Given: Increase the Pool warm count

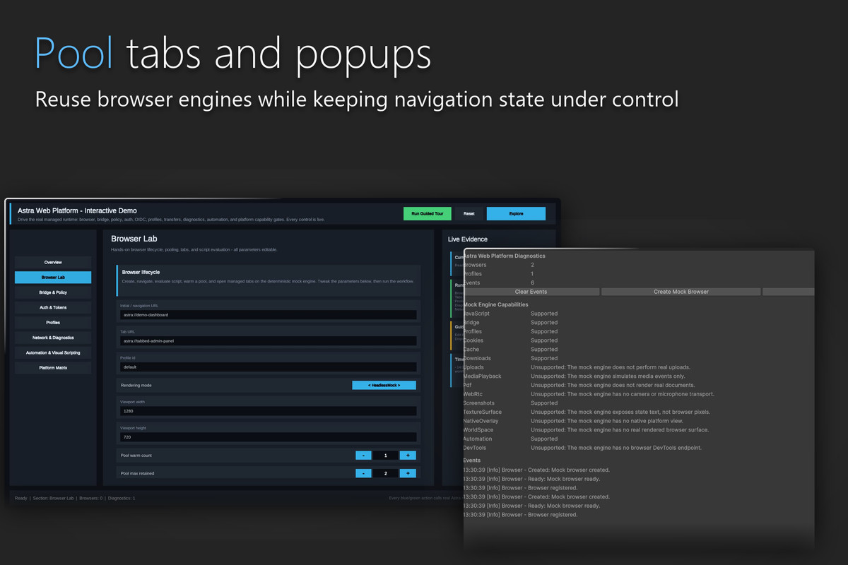Looking at the screenshot, I should [408, 456].
